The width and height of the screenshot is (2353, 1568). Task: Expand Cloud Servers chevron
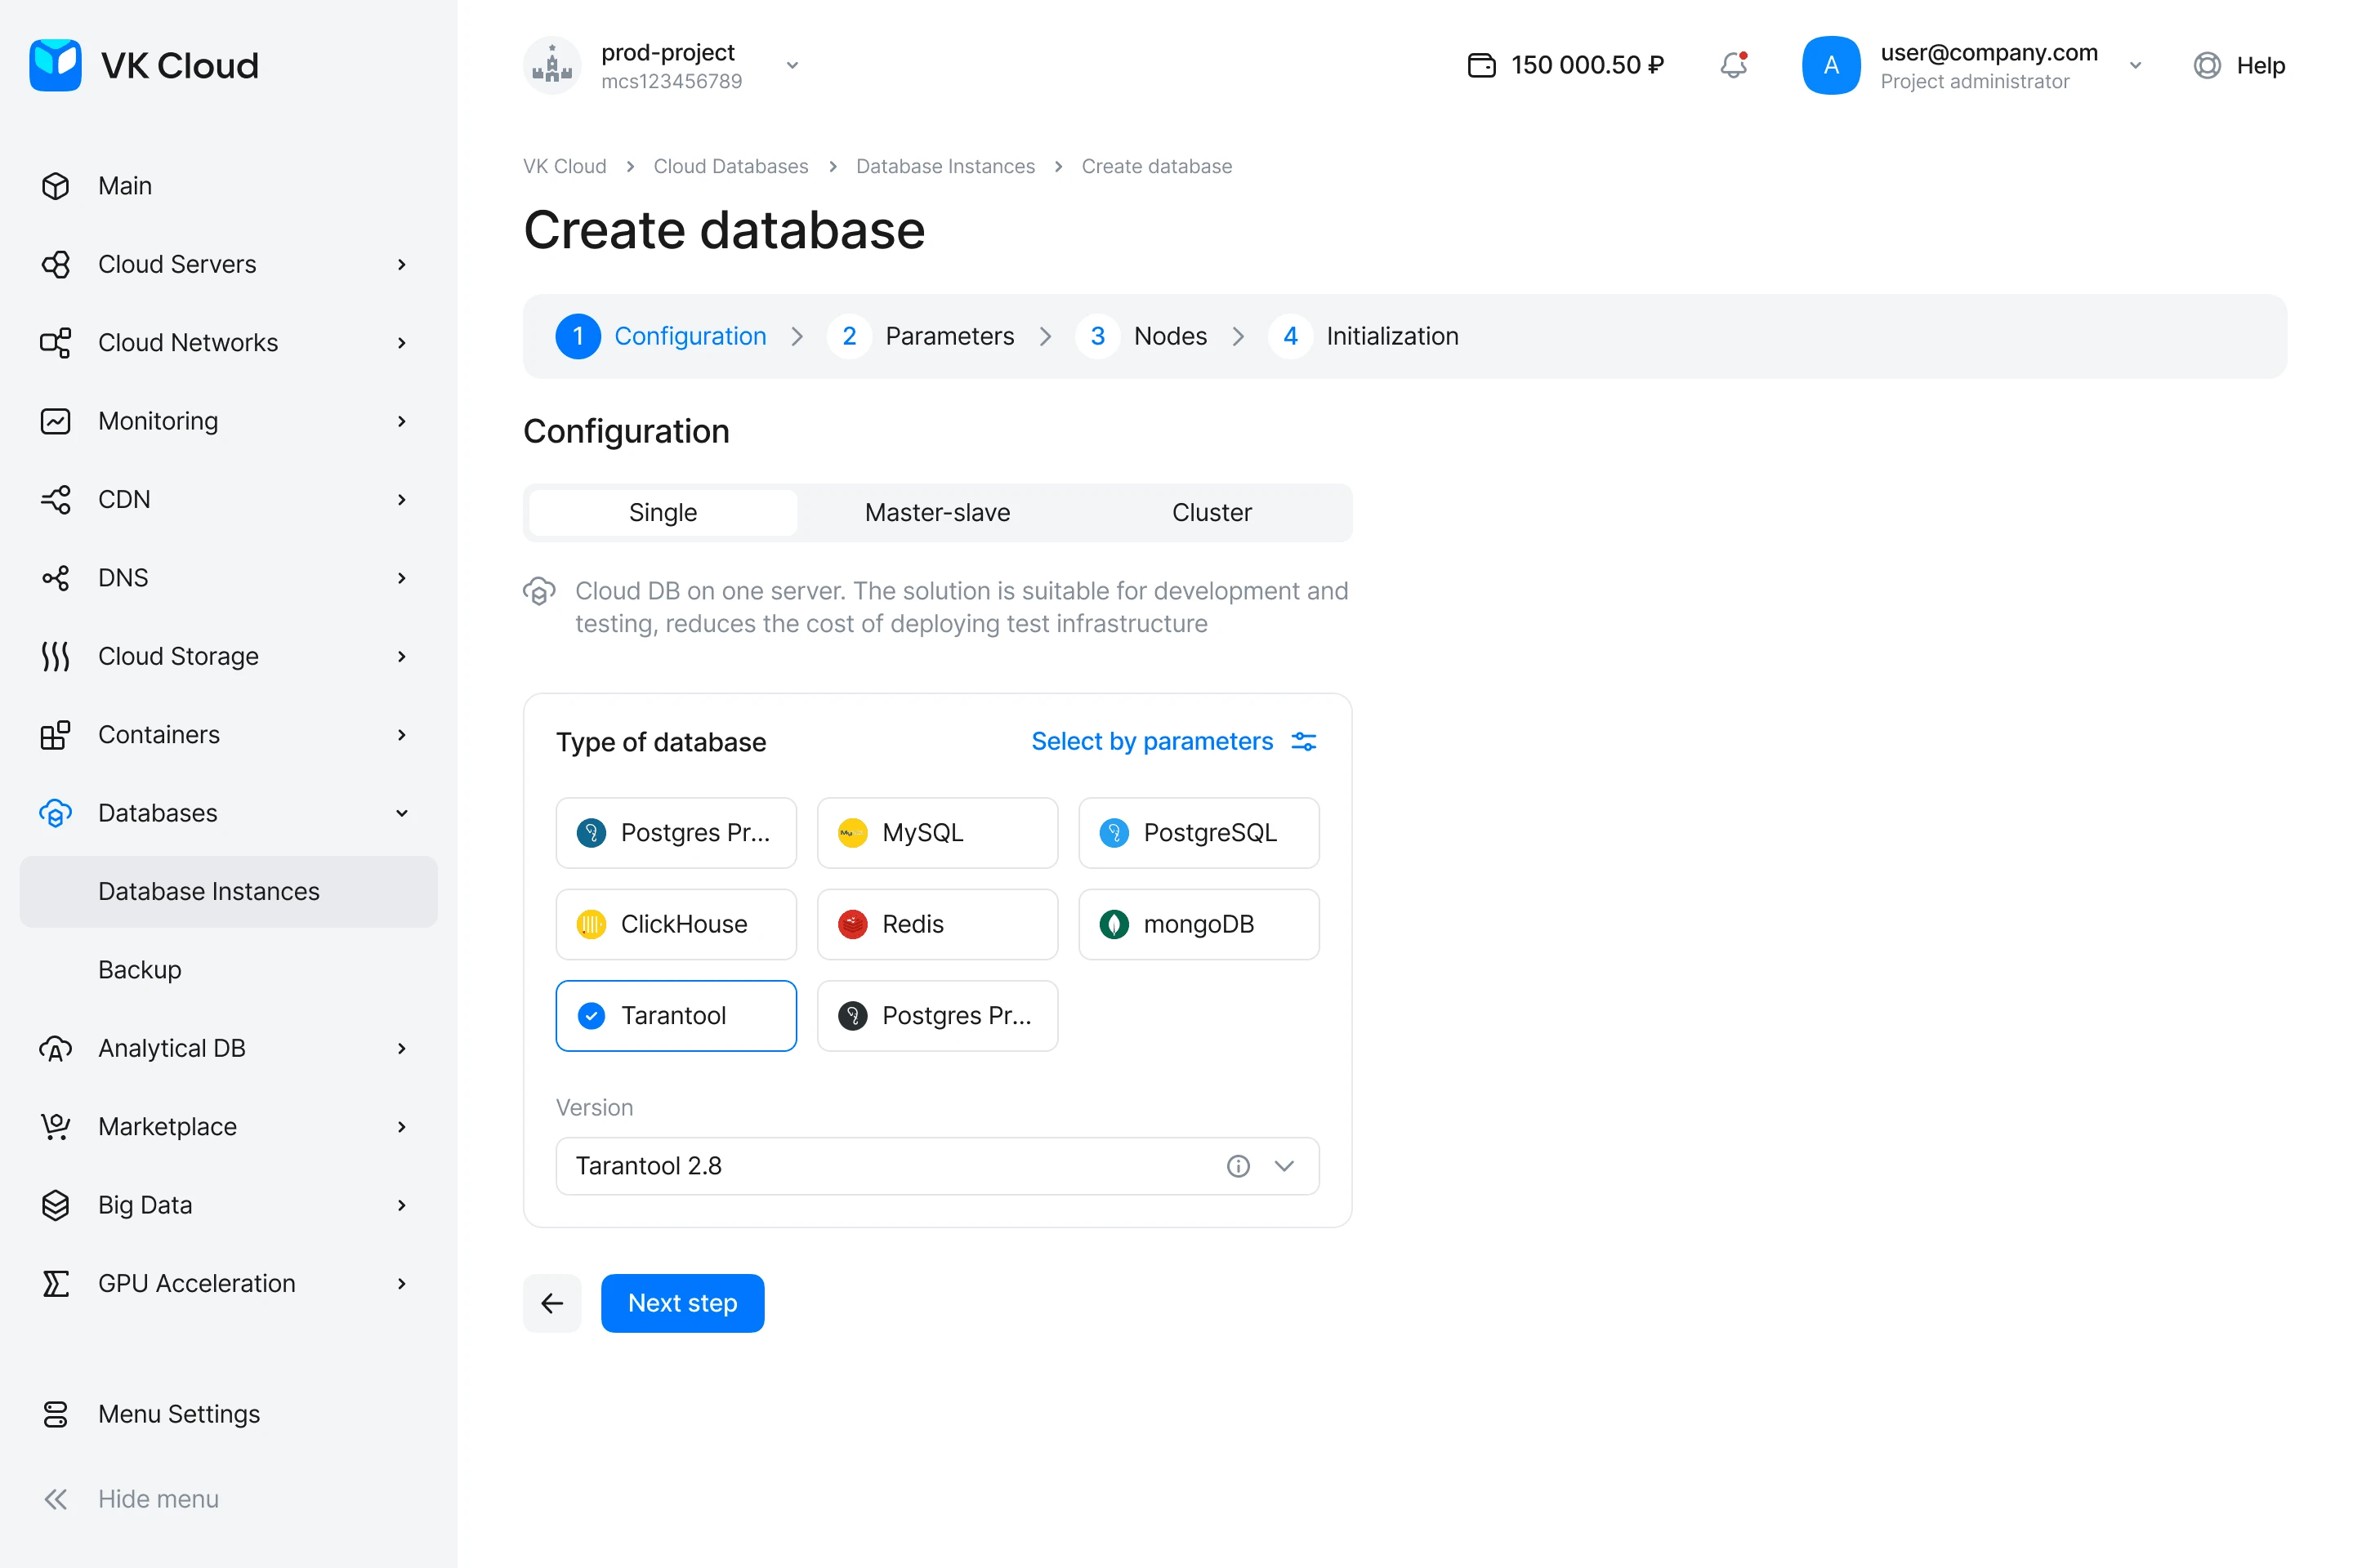402,264
